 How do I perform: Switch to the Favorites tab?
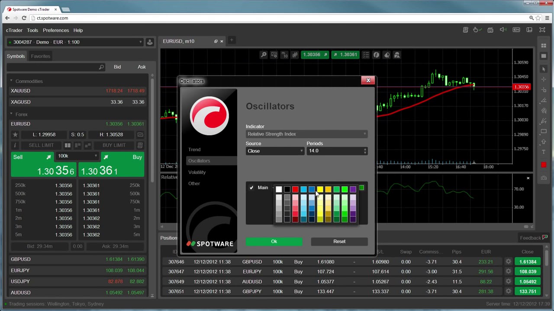coord(40,56)
